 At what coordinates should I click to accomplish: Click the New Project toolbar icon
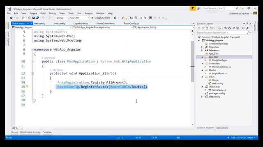click(x=23, y=18)
